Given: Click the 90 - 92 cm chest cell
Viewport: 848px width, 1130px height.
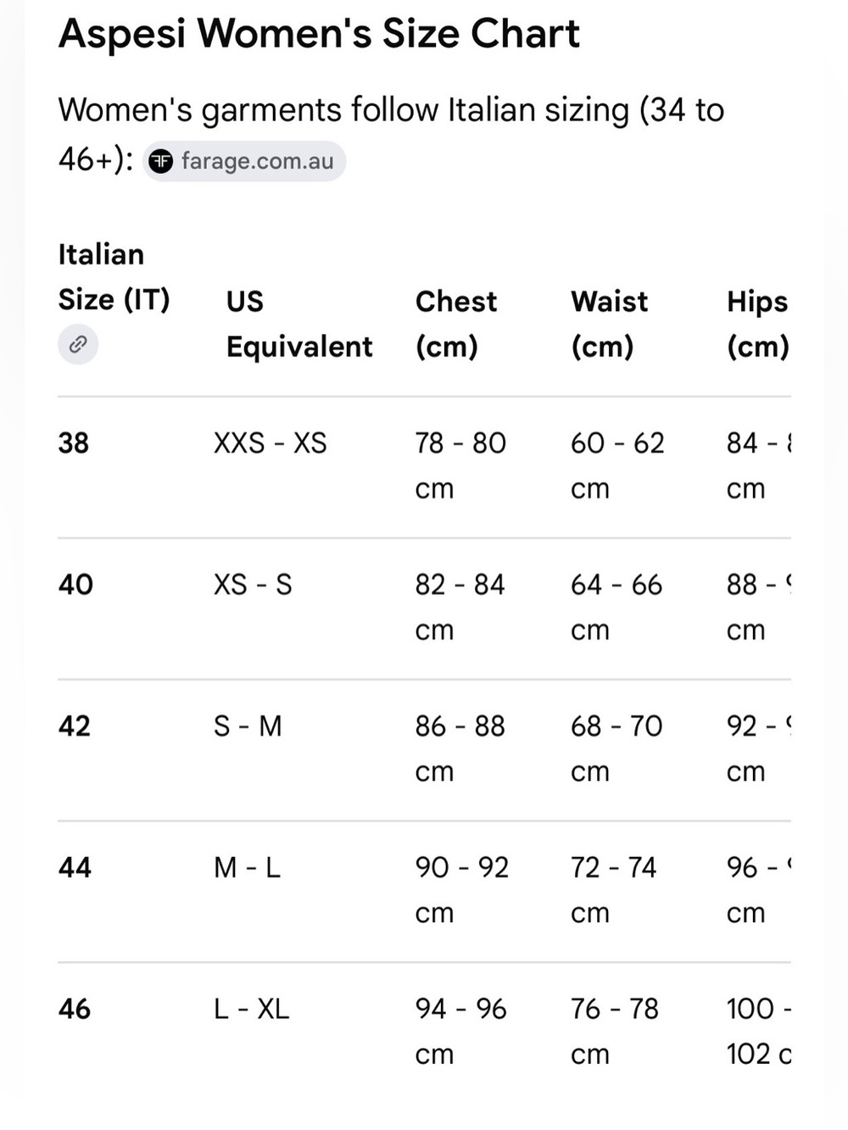Looking at the screenshot, I should pos(462,890).
